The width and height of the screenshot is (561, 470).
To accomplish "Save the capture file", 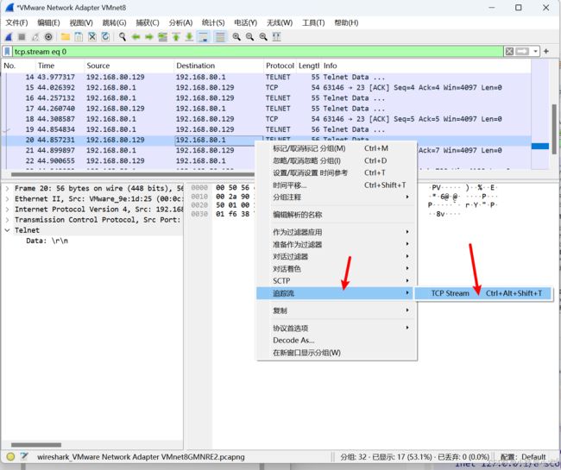I will 79,36.
